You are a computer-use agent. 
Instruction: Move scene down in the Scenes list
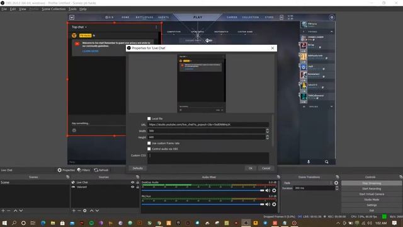click(21, 211)
